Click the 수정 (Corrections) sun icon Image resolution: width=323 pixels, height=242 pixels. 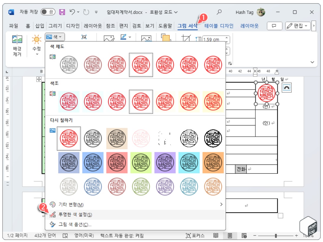coord(36,39)
